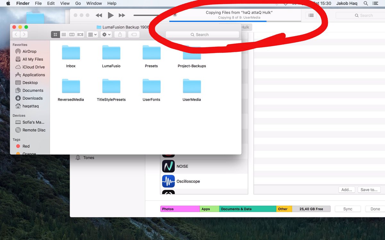The height and width of the screenshot is (240, 385).
Task: Open the Finder arrange-by dropdown
Action: (x=92, y=35)
